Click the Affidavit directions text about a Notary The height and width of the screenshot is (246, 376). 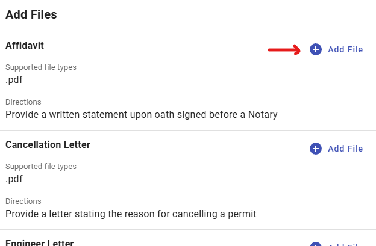142,114
